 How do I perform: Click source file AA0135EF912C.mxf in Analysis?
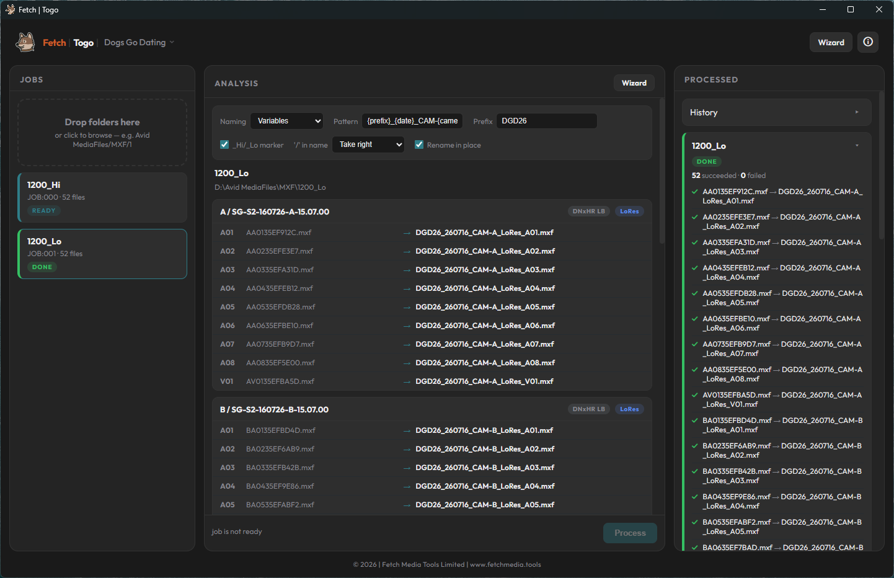point(278,233)
